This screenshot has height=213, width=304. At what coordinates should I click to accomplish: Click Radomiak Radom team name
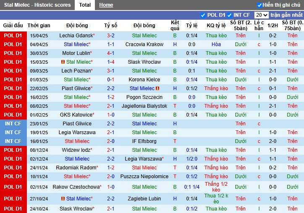(77, 168)
